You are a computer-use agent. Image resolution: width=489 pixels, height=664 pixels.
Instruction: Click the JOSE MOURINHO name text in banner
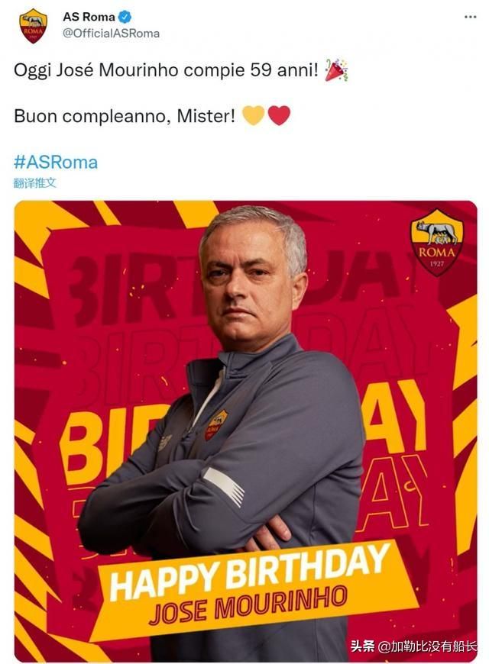[249, 605]
